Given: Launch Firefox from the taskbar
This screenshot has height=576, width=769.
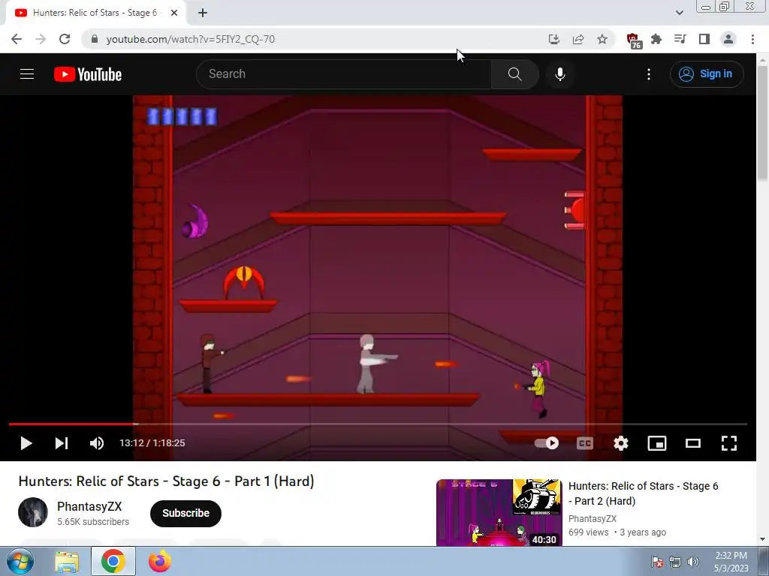Looking at the screenshot, I should 160,562.
